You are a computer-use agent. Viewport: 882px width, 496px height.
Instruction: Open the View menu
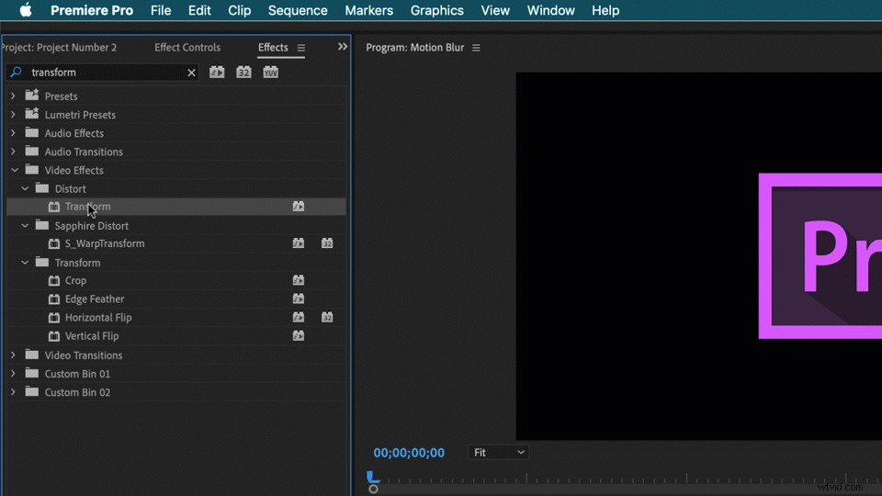point(495,10)
